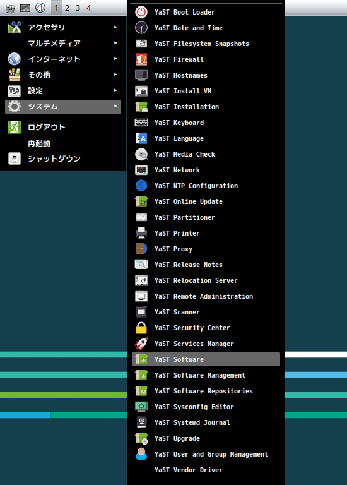The height and width of the screenshot is (485, 347).
Task: Expand the アクセサリ submenu arrow
Action: 115,27
